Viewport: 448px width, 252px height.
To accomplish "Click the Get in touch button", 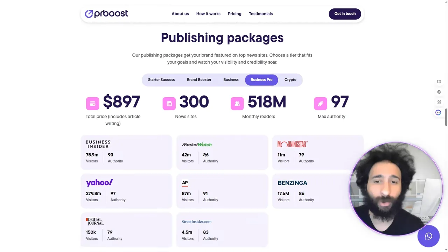I will coord(345,14).
